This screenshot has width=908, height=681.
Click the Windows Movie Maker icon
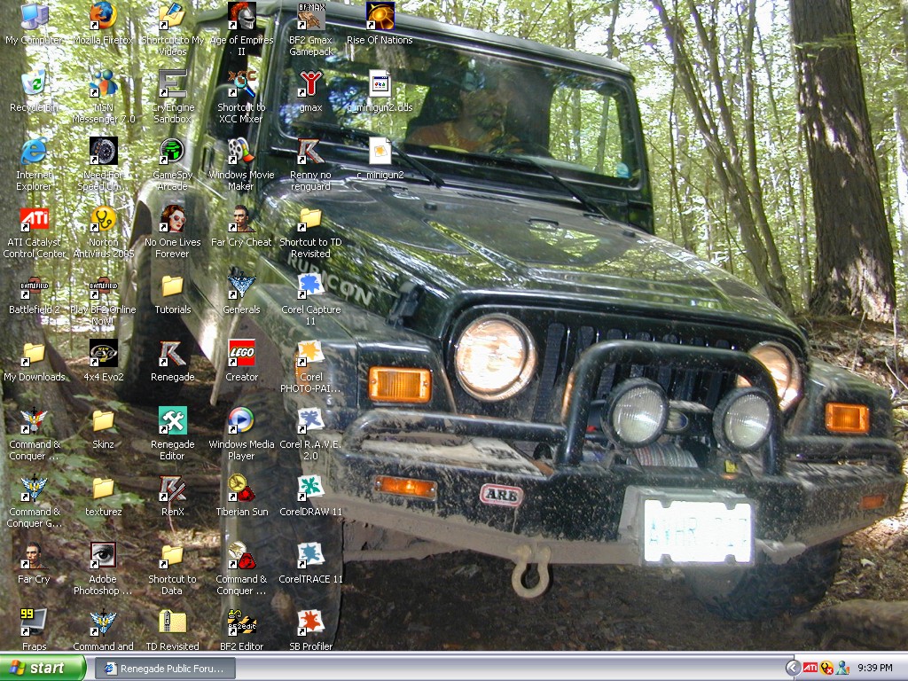pos(241,152)
